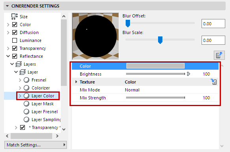Click the Blur Offset value field
The height and width of the screenshot is (152, 230).
coord(213,23)
